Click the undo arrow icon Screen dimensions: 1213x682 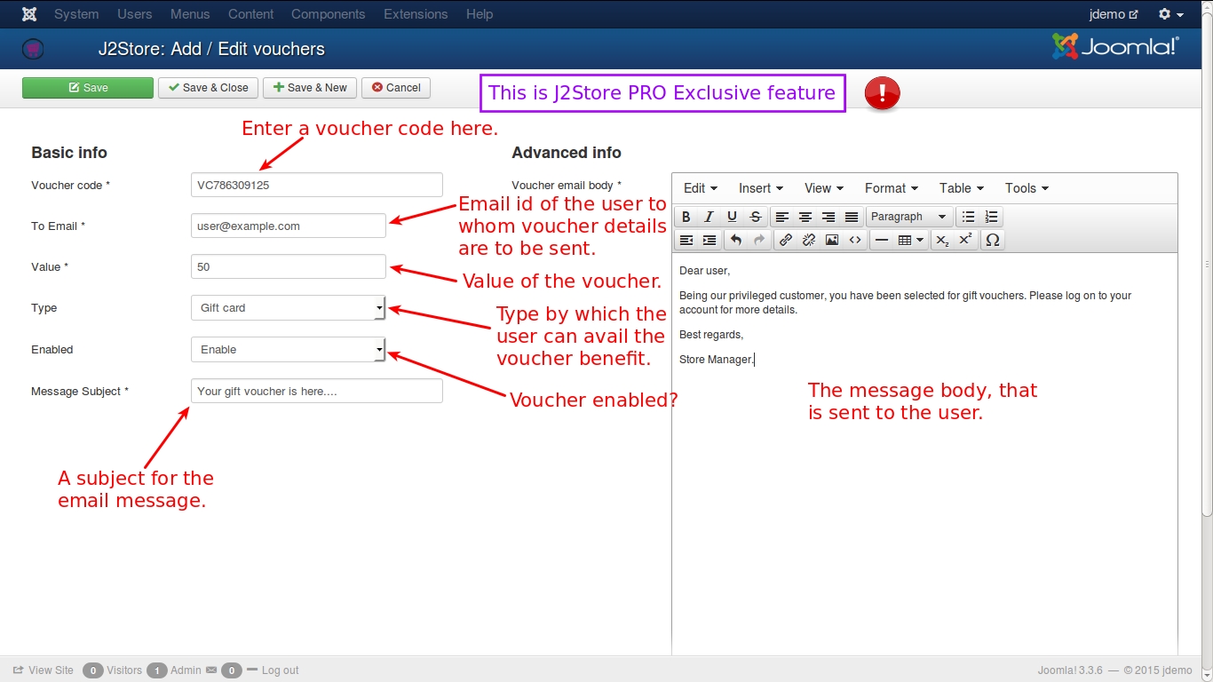[735, 240]
